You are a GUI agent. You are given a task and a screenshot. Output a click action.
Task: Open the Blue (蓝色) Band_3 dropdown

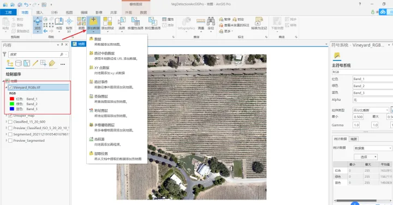(373, 93)
